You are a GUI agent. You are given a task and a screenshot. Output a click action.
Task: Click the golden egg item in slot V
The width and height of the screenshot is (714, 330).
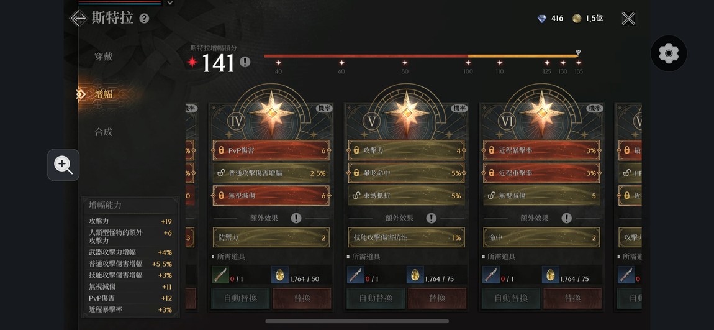[414, 275]
